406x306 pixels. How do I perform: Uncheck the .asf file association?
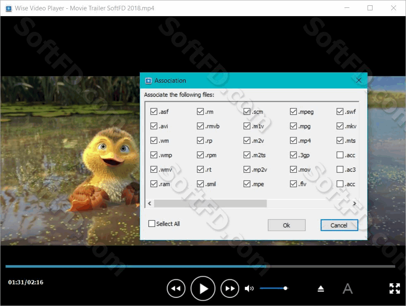pos(154,112)
